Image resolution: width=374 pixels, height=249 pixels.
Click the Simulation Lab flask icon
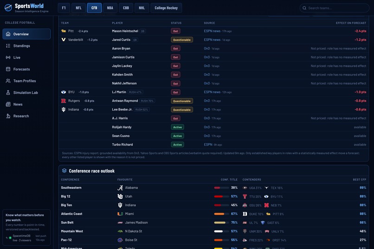[x=8, y=92]
